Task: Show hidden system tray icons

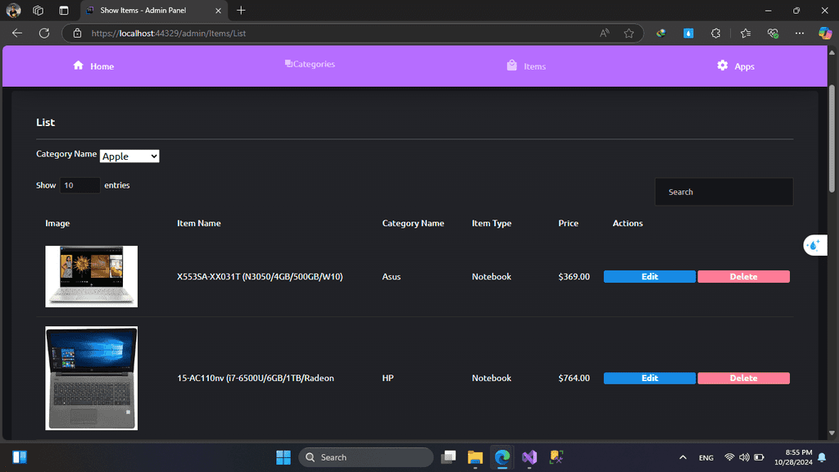Action: pyautogui.click(x=683, y=457)
